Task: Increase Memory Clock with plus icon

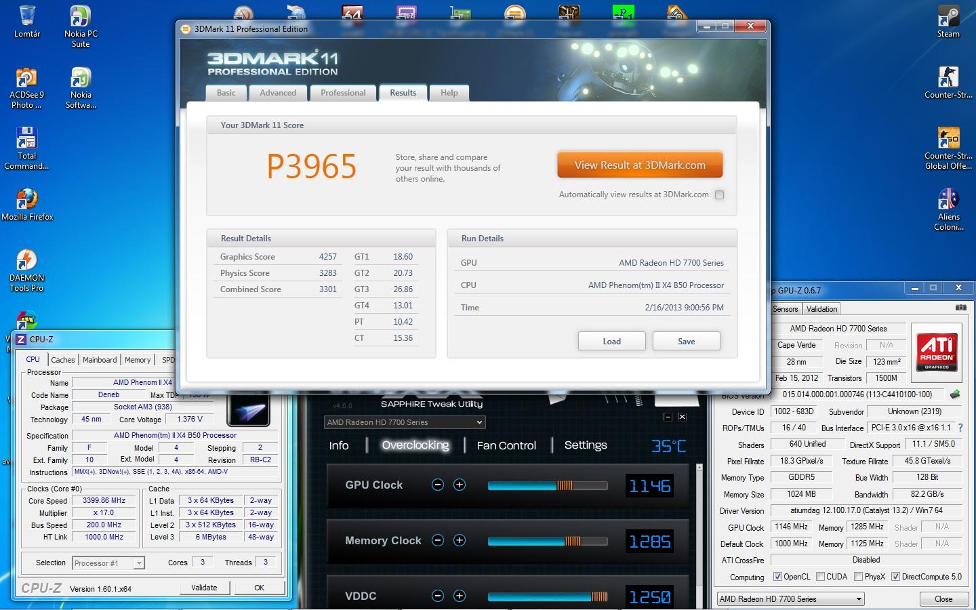Action: point(460,540)
